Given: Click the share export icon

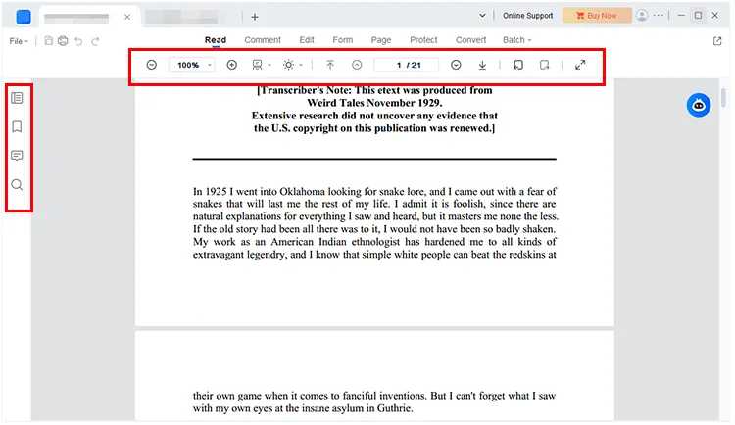Looking at the screenshot, I should [717, 41].
